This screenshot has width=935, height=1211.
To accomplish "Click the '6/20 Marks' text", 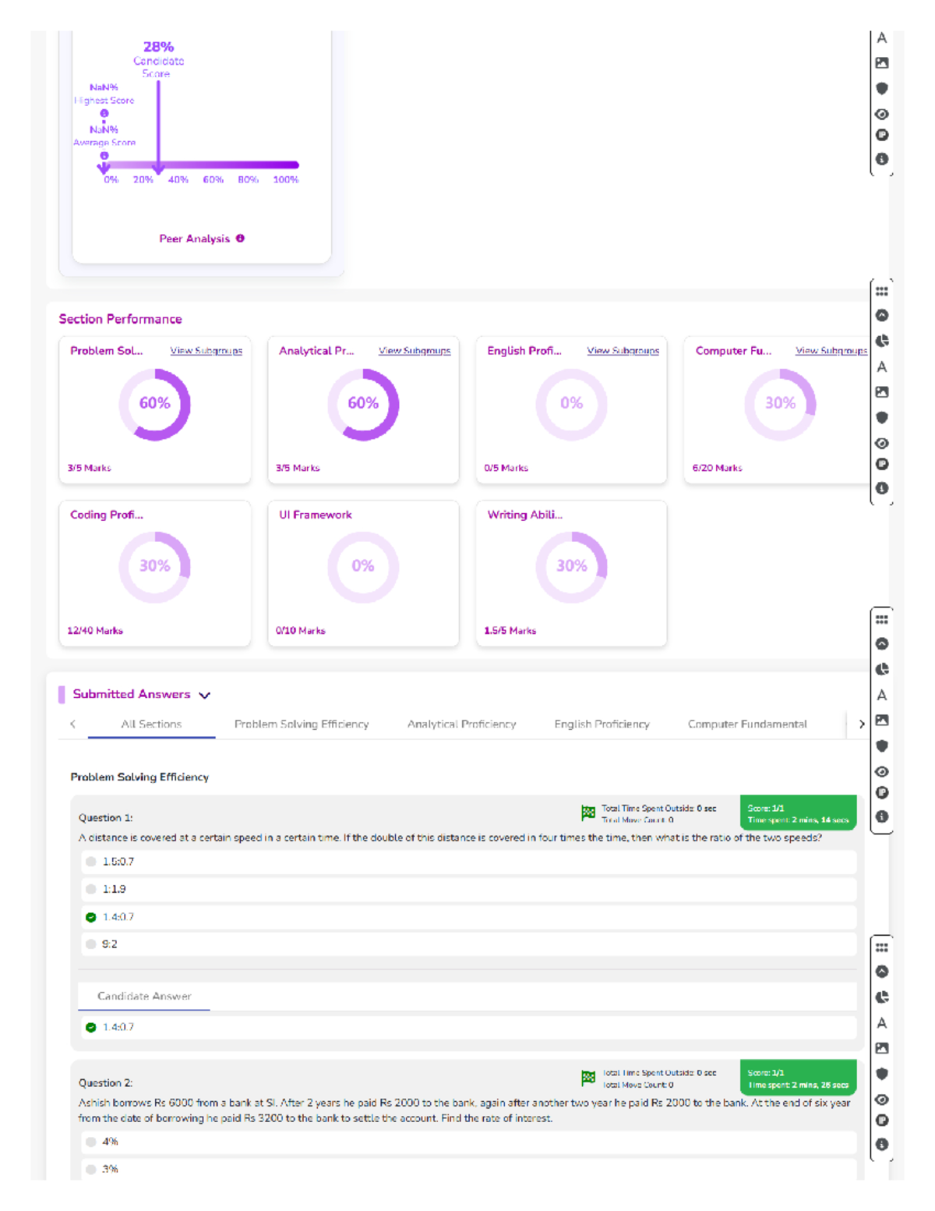I will click(x=718, y=468).
